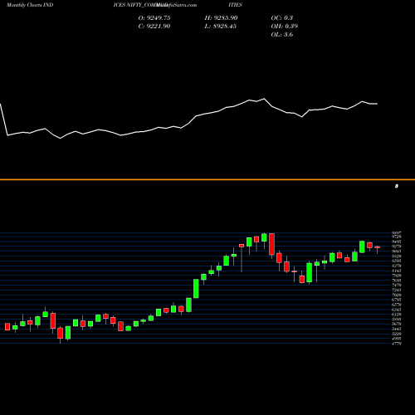The image size is (415, 415).
Task: Click the 'OL: 3.6' reading
Action: [x=282, y=35]
